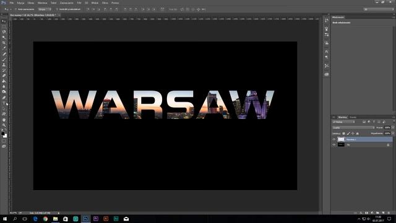
Task: Toggle lock transparent pixels
Action: [344, 134]
